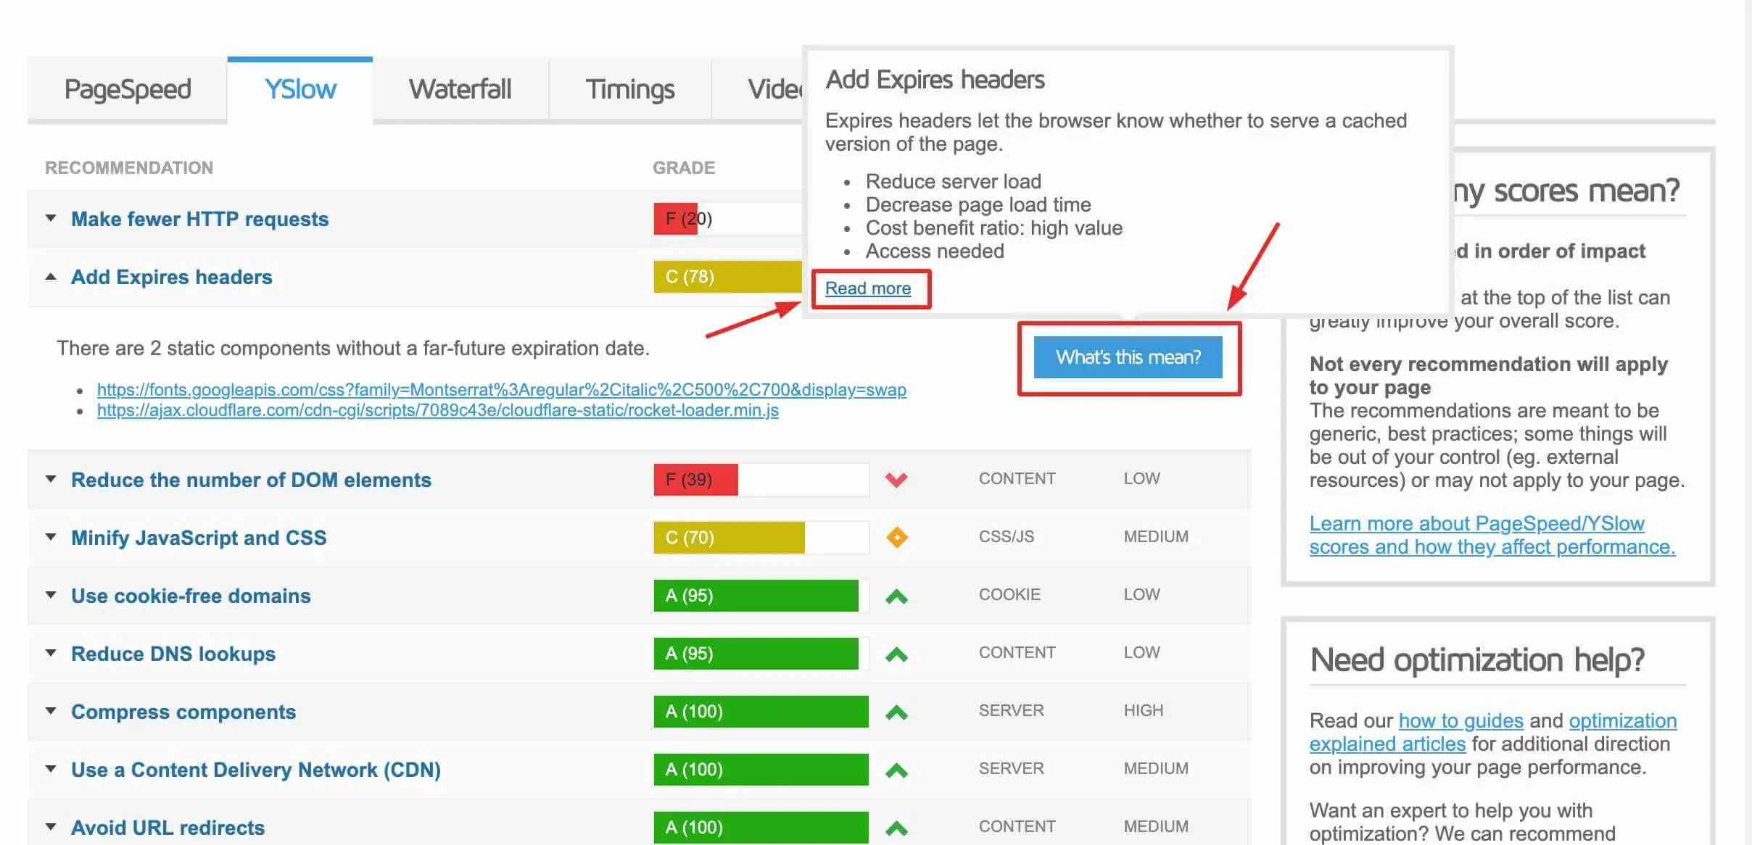1752x845 pixels.
Task: Click the What's this mean? button
Action: click(x=1128, y=357)
